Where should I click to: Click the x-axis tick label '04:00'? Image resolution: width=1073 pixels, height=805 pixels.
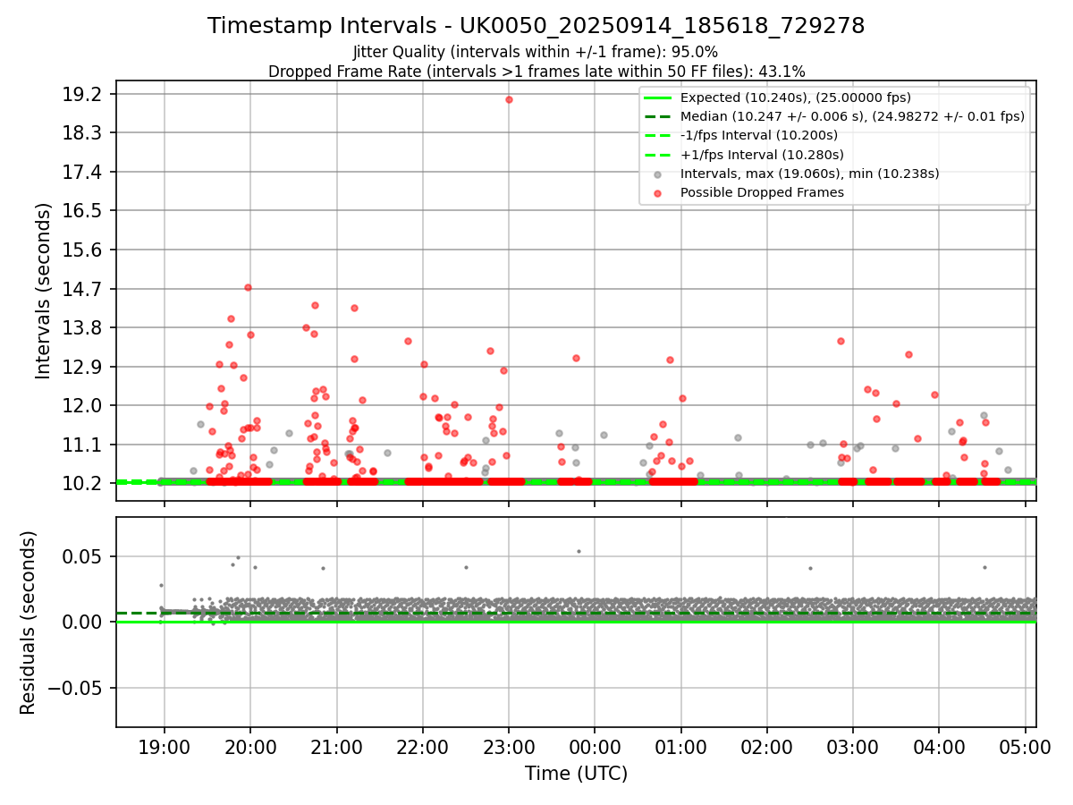(939, 746)
